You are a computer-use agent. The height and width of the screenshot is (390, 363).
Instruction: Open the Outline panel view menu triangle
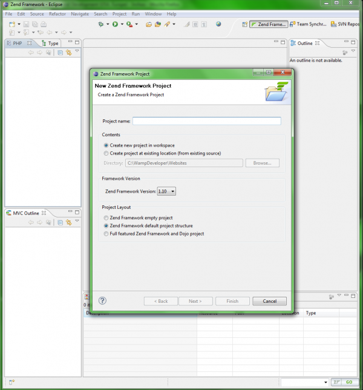[353, 51]
